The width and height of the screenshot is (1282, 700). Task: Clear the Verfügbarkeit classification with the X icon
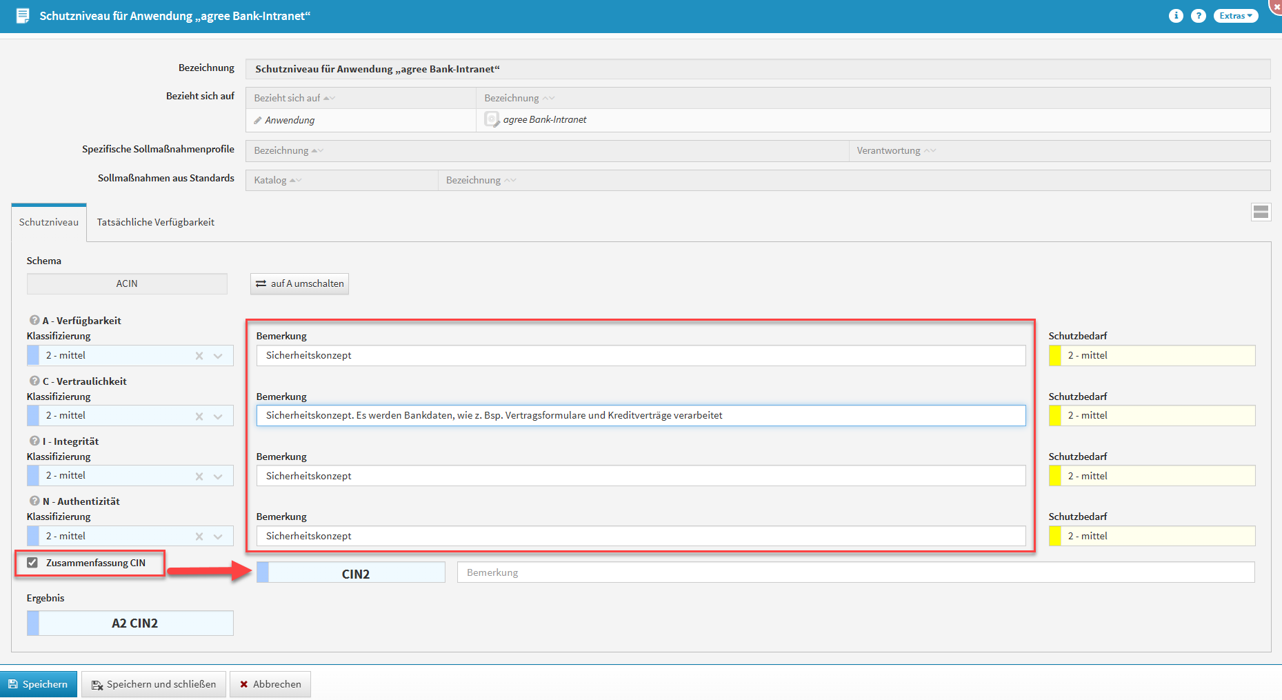click(199, 356)
